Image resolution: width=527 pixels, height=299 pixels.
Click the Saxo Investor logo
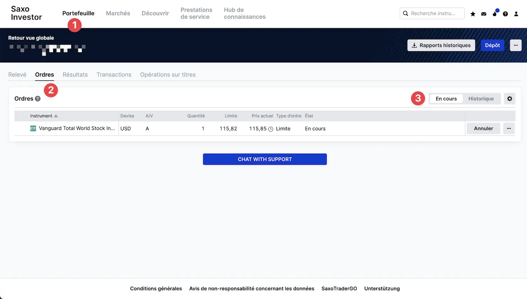click(x=26, y=13)
